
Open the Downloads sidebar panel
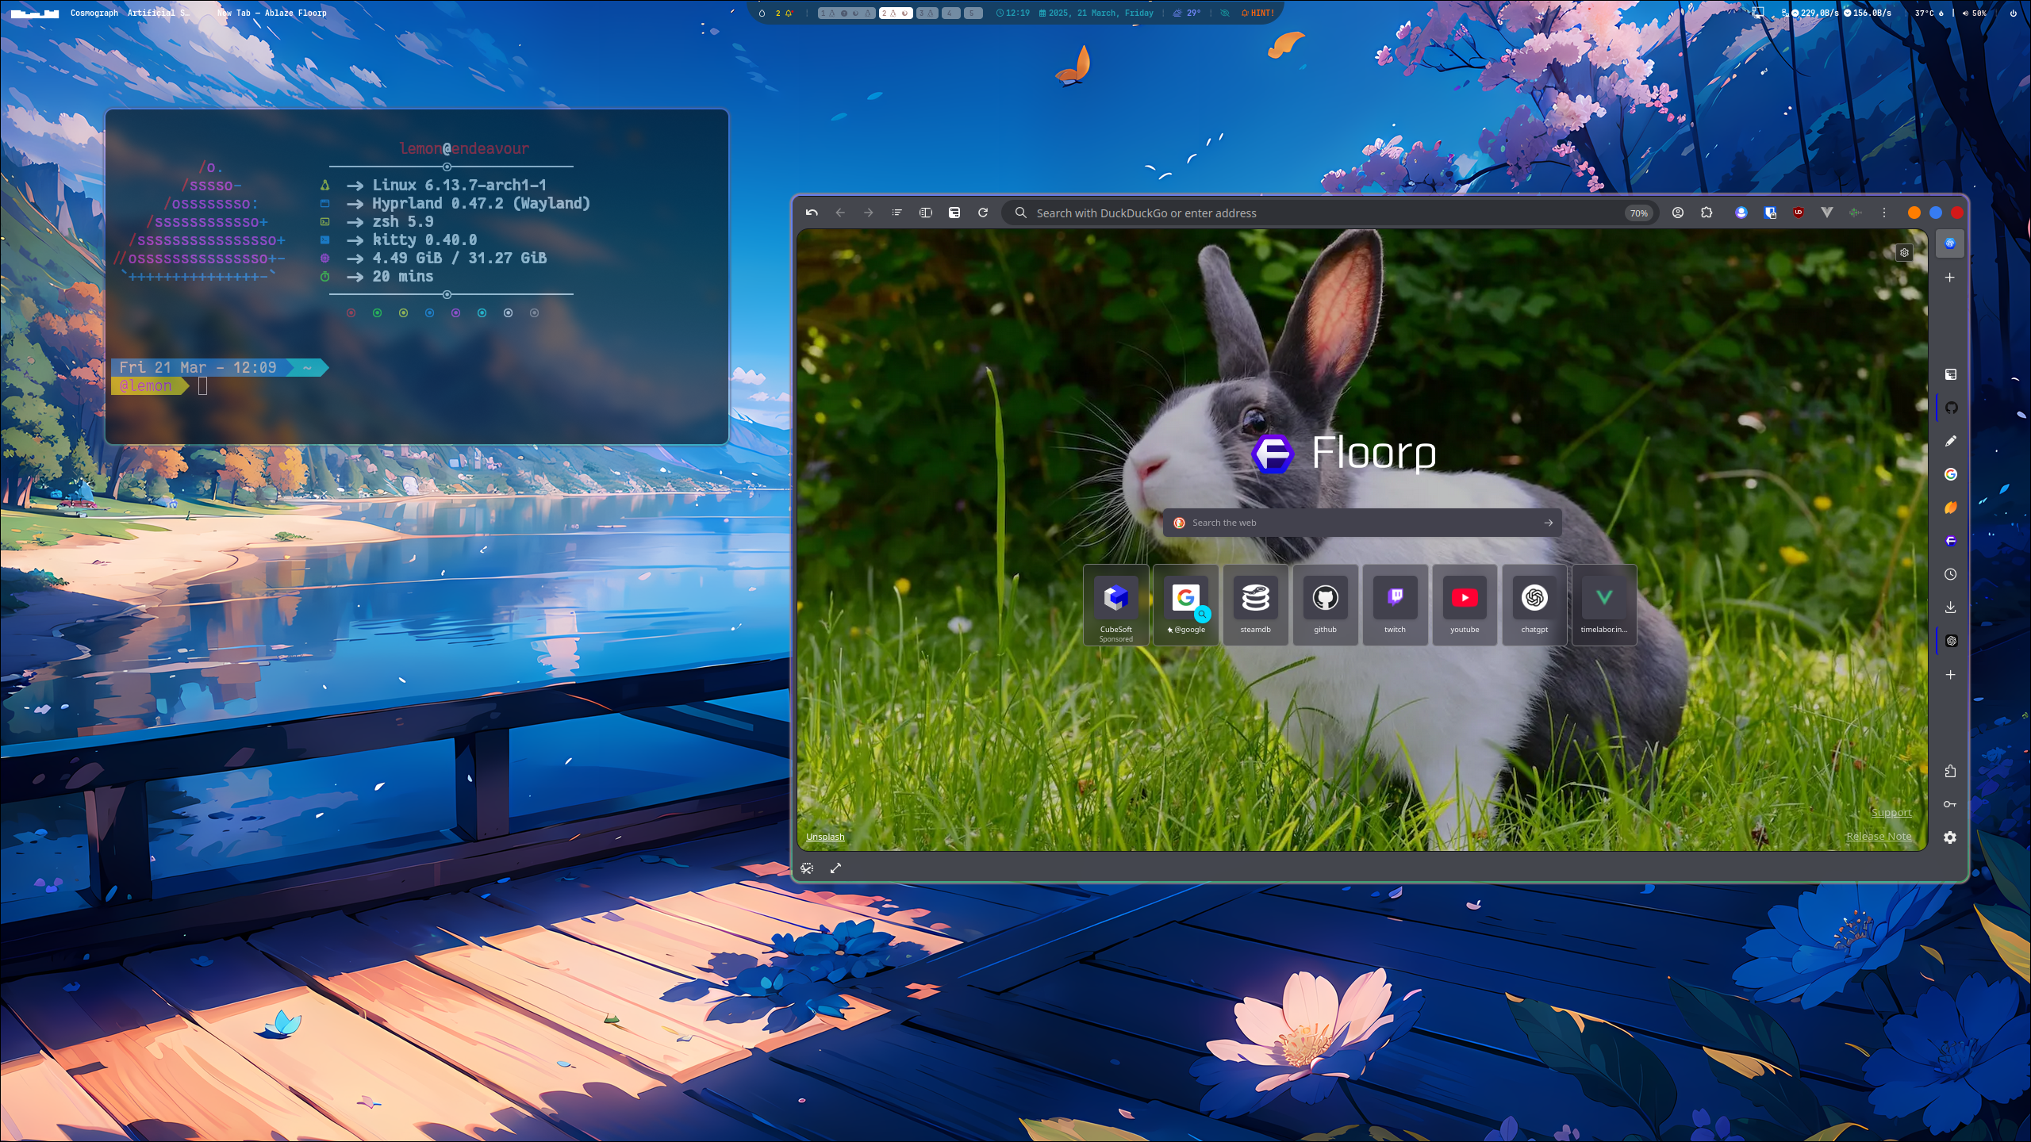tap(1951, 607)
